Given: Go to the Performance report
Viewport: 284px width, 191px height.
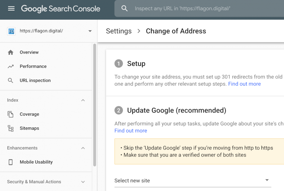Looking at the screenshot, I should coord(33,67).
